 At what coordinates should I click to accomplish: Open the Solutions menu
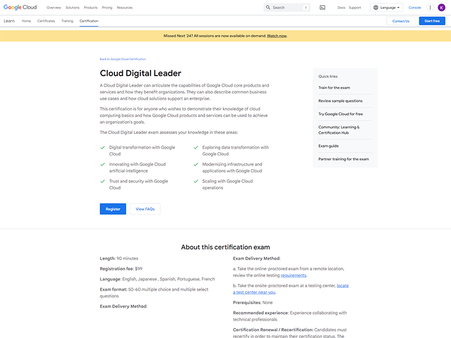coord(73,7)
